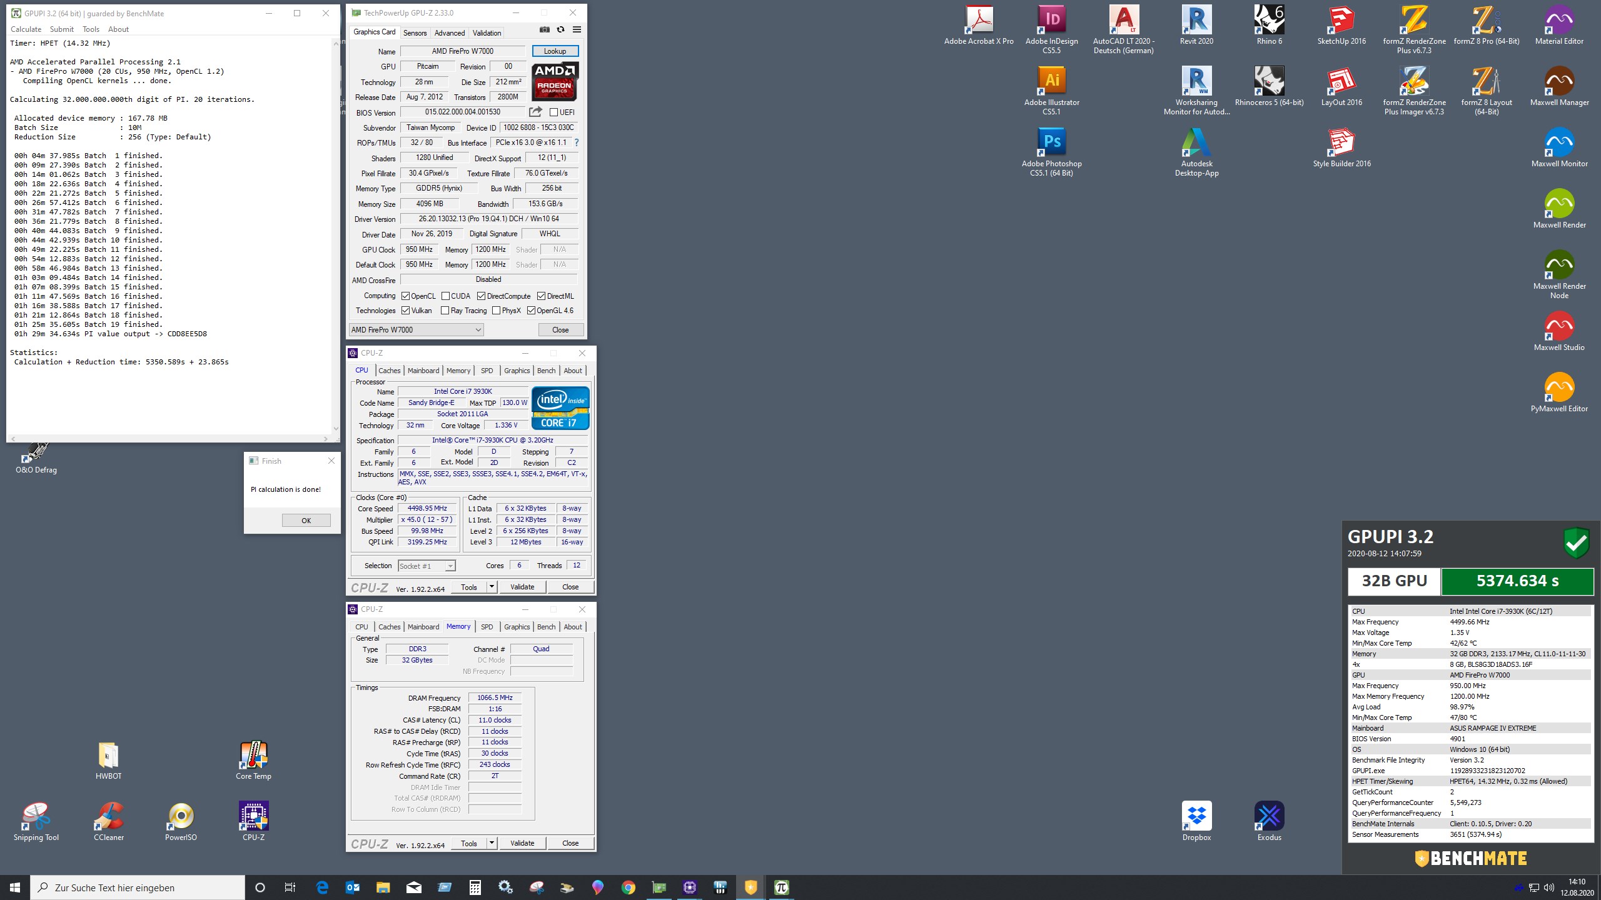
Task: Open SPD tab in lower CPU-Z window
Action: pos(487,627)
